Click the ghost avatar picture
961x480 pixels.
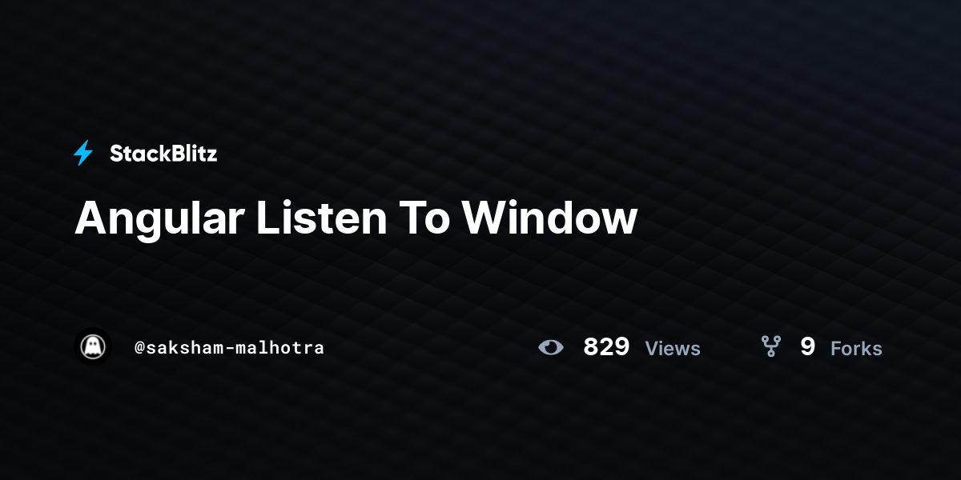[93, 346]
